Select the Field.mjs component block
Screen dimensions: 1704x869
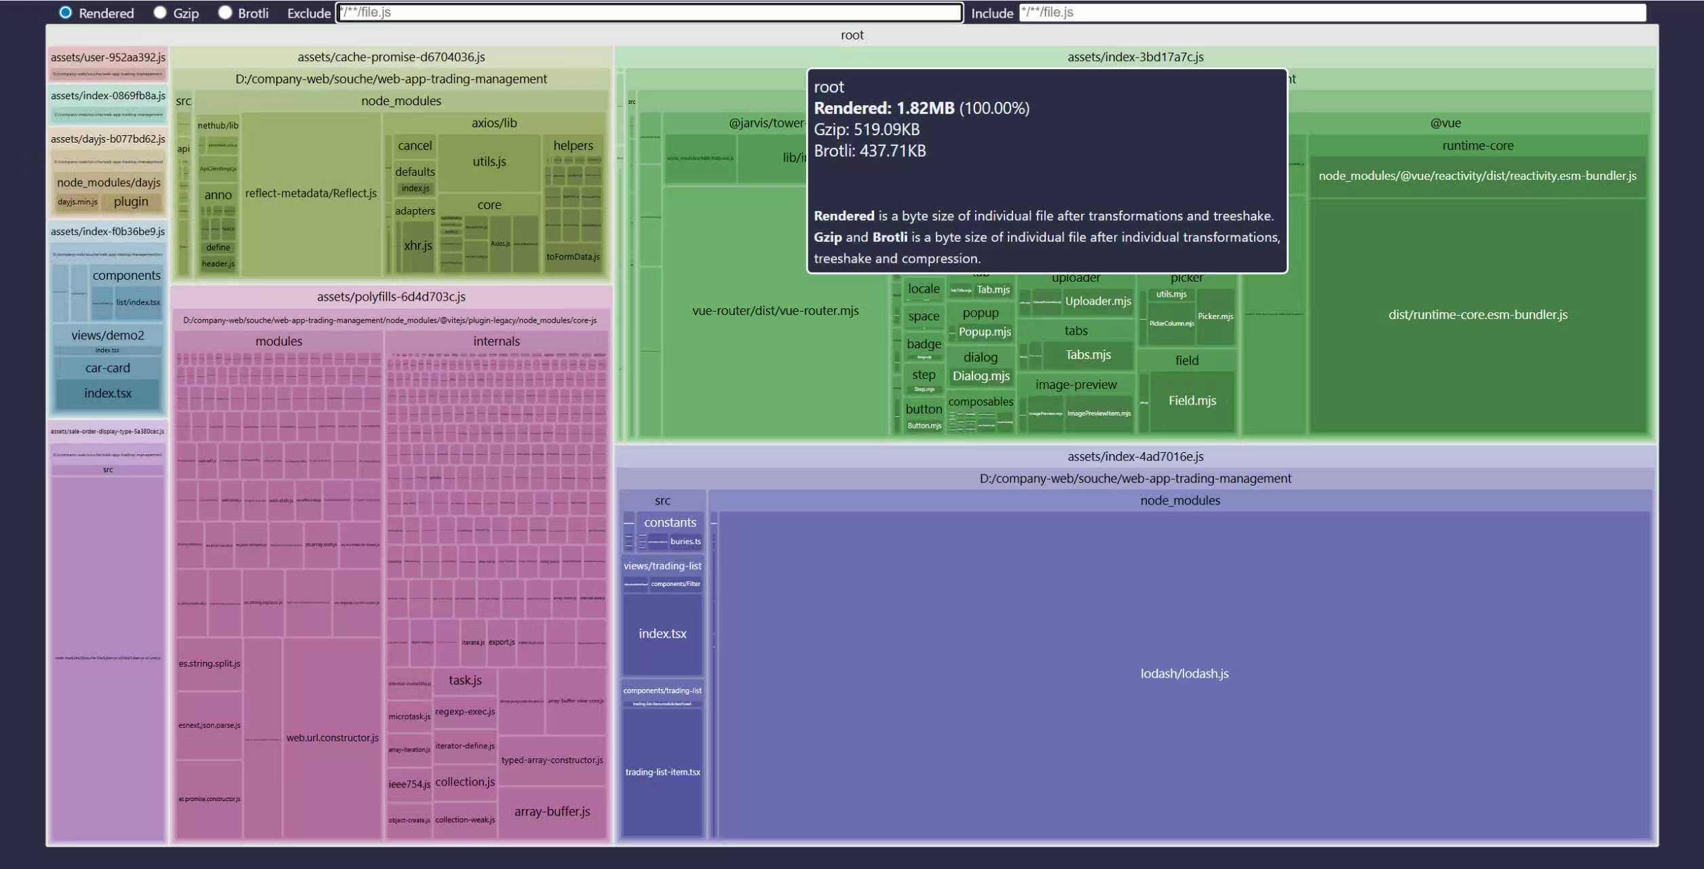click(1192, 401)
